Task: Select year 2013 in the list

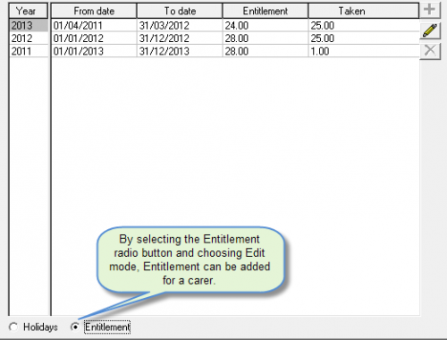Action: (x=29, y=25)
